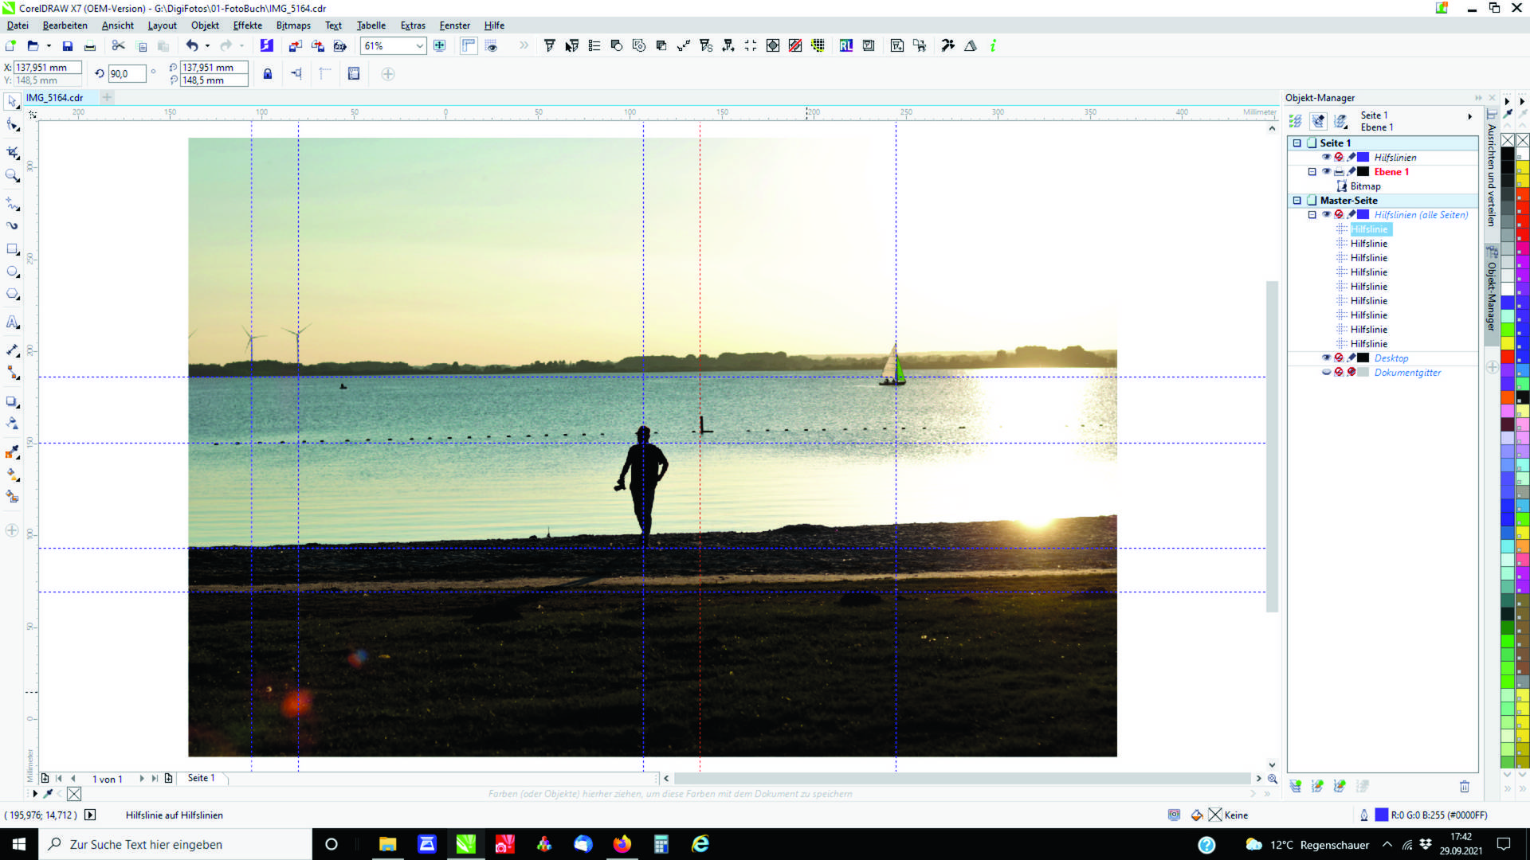Add a new document tab with the plus button

coord(107,97)
